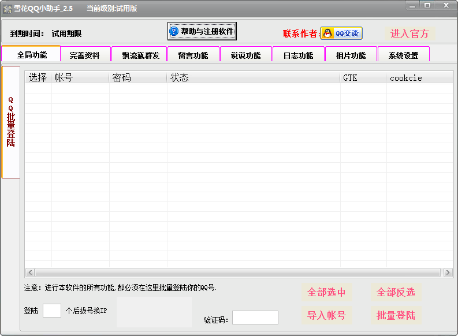Select the vertical QQ批量登陆 side tab
Viewport: 458px width, 336px height.
point(11,122)
